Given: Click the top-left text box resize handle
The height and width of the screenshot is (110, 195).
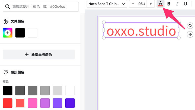Looking at the screenshot, I should (x=104, y=22).
